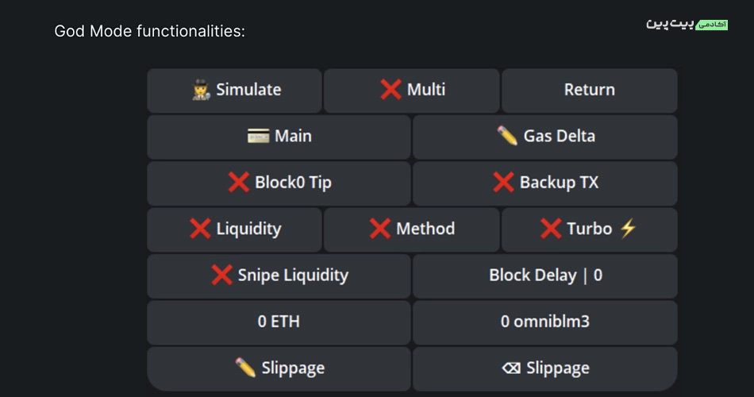Open the Main wallet button
754x397 pixels.
point(279,137)
